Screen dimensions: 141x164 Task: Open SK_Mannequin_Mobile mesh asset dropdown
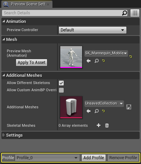point(106,53)
